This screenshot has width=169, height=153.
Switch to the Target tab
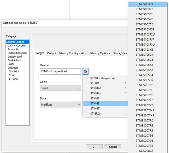tap(40, 53)
